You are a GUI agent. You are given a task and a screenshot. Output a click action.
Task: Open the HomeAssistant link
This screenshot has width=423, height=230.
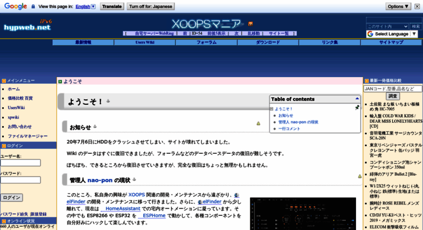[120, 208]
